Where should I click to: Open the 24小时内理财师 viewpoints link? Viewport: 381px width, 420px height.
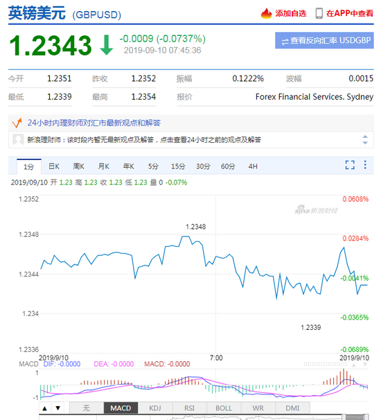94,123
